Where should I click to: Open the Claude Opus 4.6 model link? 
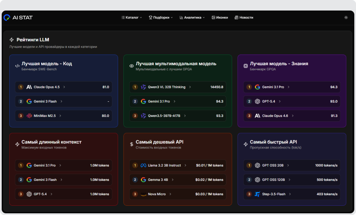tap(275, 116)
